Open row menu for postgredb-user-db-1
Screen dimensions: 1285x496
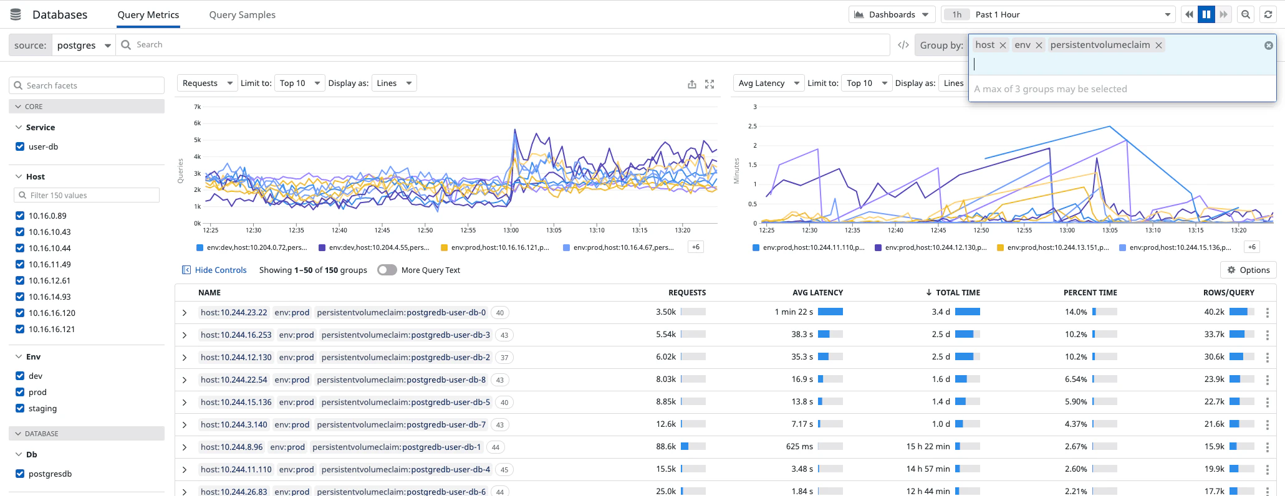tap(1267, 447)
